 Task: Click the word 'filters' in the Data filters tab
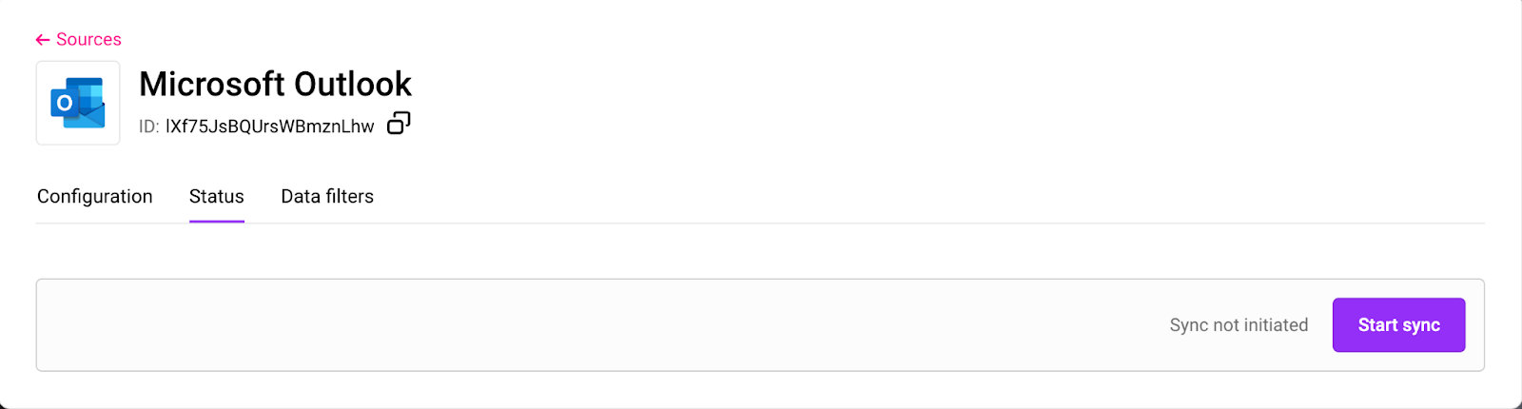350,197
